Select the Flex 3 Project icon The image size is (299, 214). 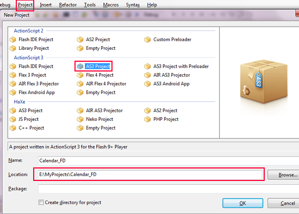click(x=13, y=75)
